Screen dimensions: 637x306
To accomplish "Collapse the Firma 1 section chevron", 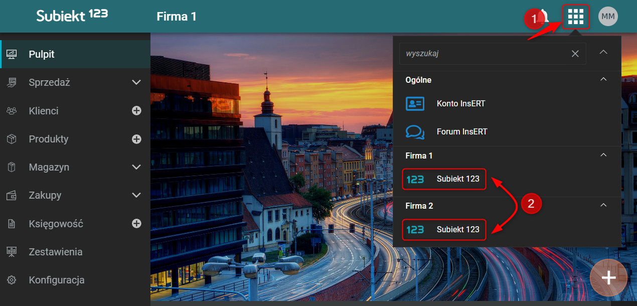I will (603, 155).
